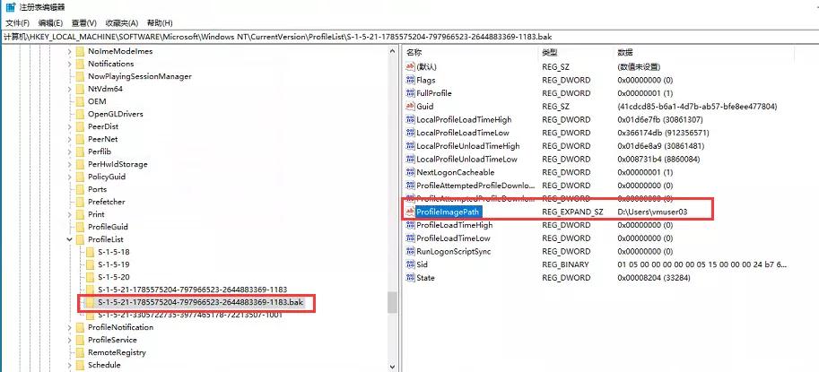Viewport: 819px width, 372px height.
Task: Click the OpenGLDrivers folder icon
Action: tap(80, 114)
